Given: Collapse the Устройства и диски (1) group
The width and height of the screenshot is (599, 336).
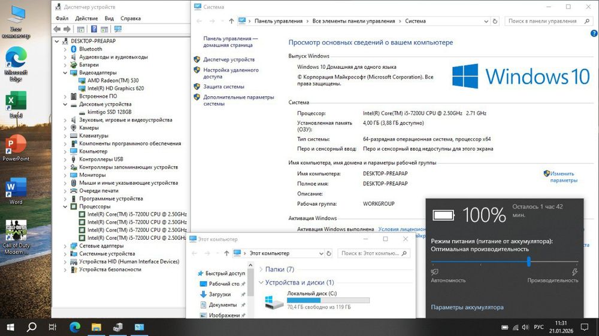Looking at the screenshot, I should pos(261,283).
